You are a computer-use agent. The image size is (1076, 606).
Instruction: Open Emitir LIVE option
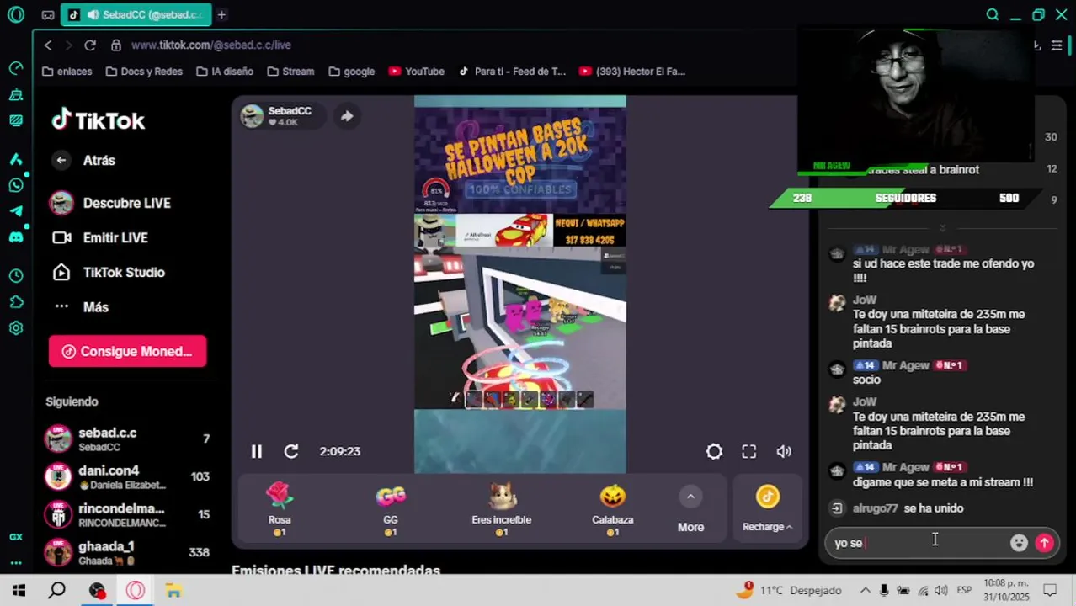click(100, 237)
